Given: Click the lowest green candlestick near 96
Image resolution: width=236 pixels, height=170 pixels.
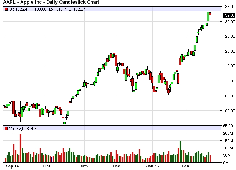Looking at the screenshot, I should pyautogui.click(x=65, y=123).
